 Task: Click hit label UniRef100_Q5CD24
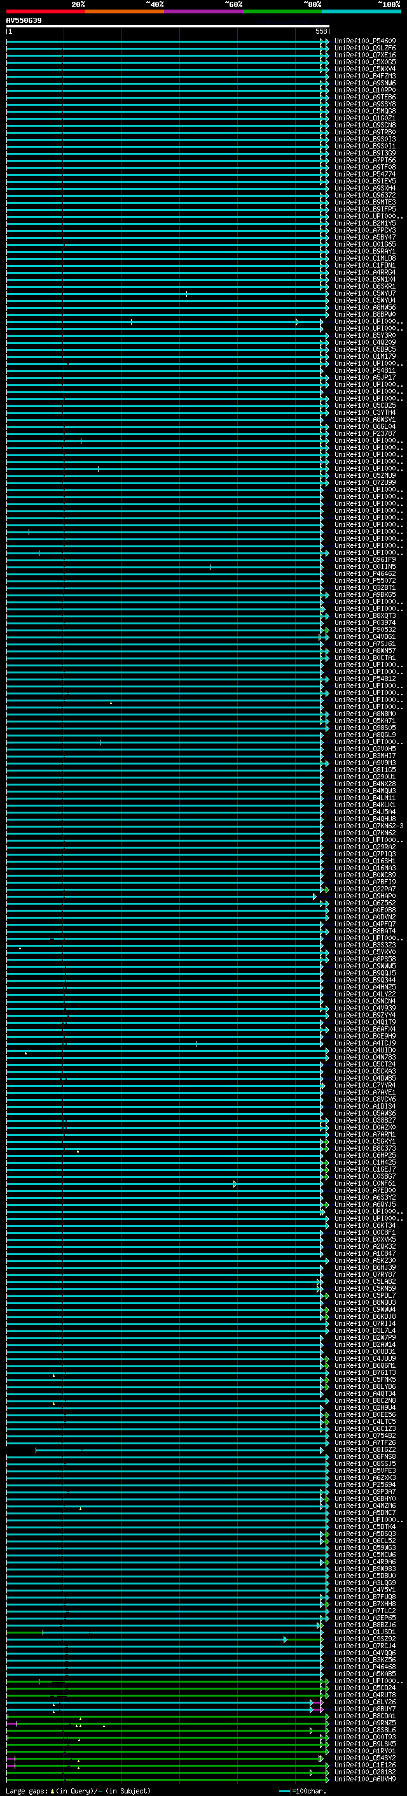(364, 1688)
